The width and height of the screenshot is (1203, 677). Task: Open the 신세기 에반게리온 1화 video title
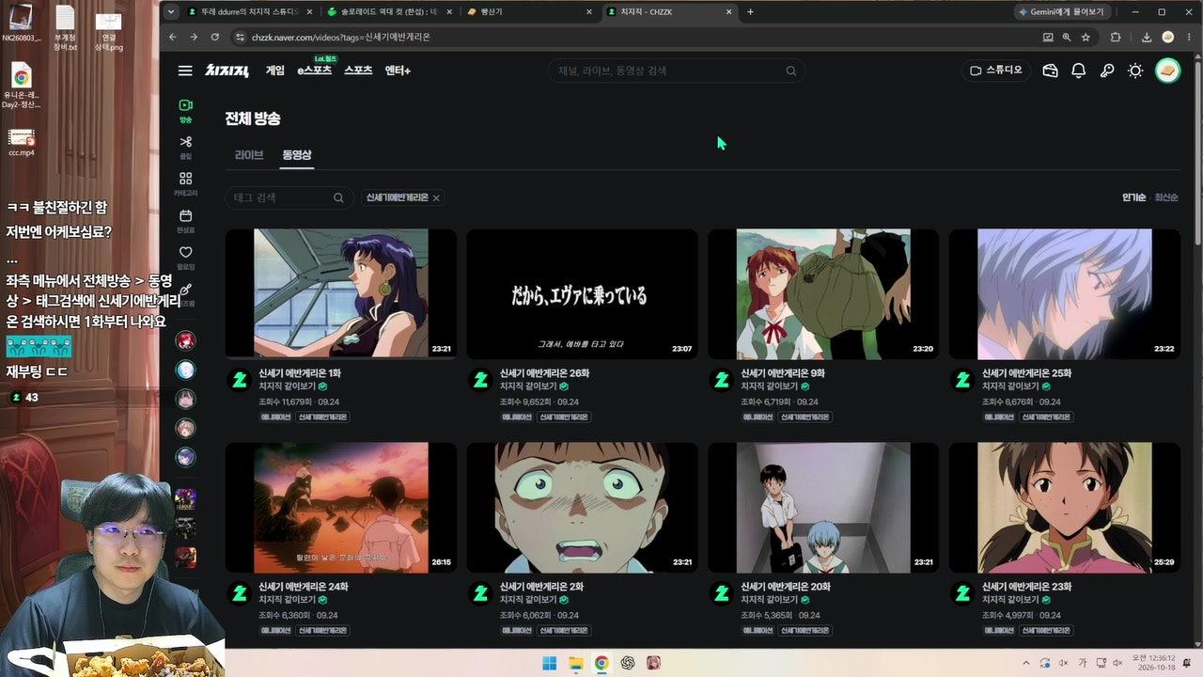click(x=300, y=373)
